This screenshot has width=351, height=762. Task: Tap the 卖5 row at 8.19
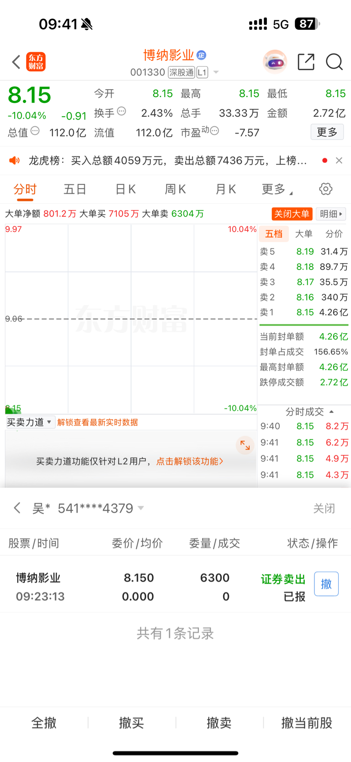tap(304, 251)
